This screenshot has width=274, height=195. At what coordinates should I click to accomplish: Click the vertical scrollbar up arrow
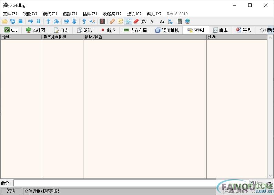click(x=270, y=37)
